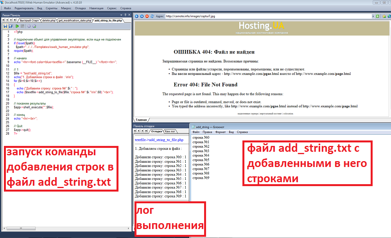Open Правка menu in the Notepad window
The height and width of the screenshot is (238, 391).
click(x=207, y=132)
